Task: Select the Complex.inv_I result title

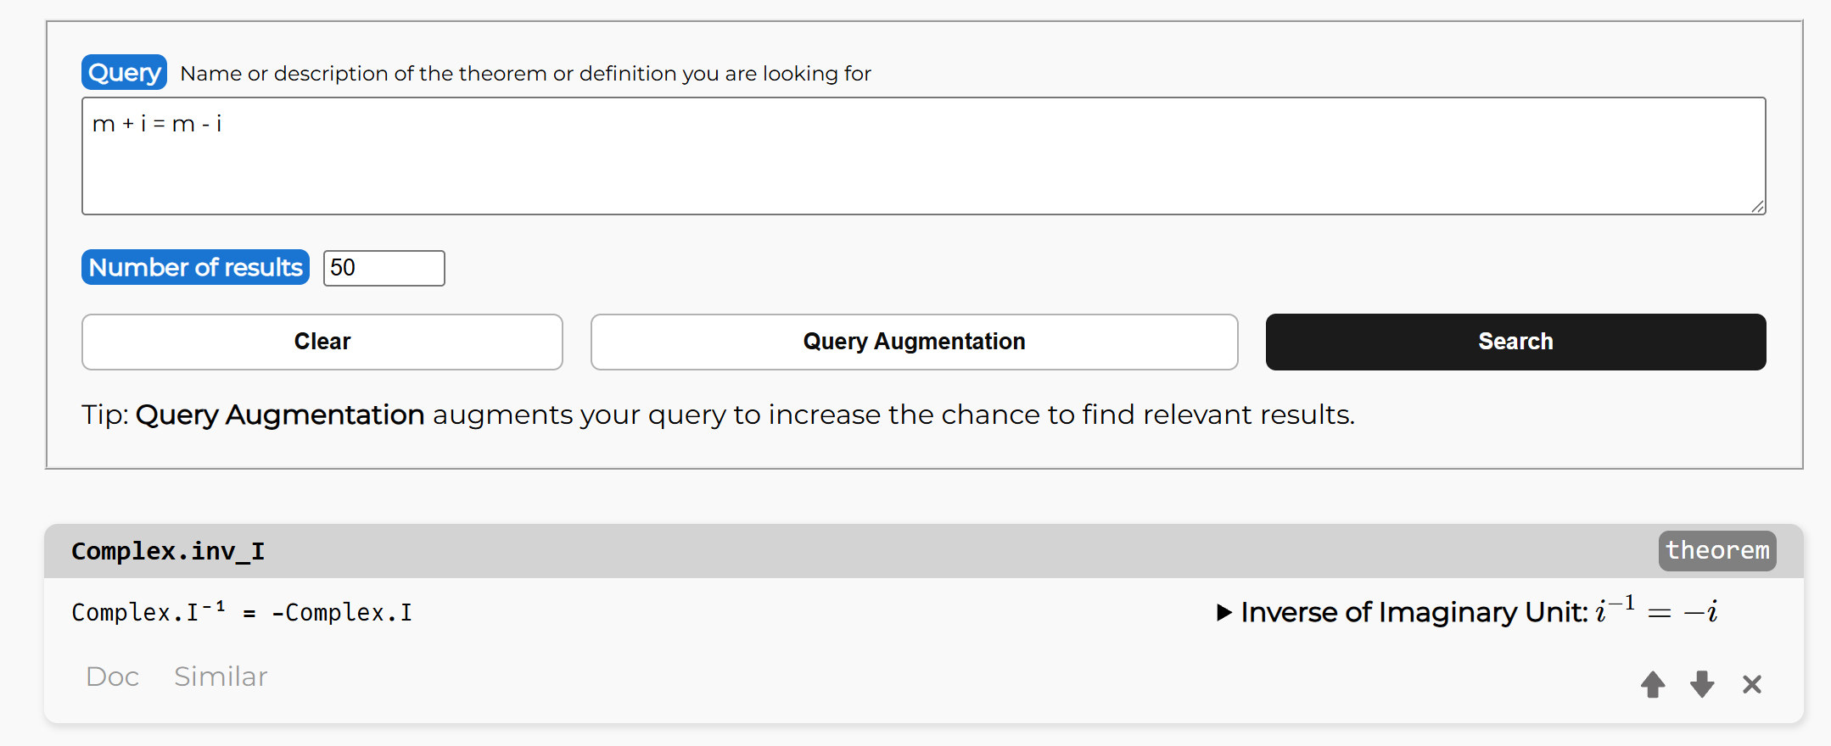Action: pos(168,551)
